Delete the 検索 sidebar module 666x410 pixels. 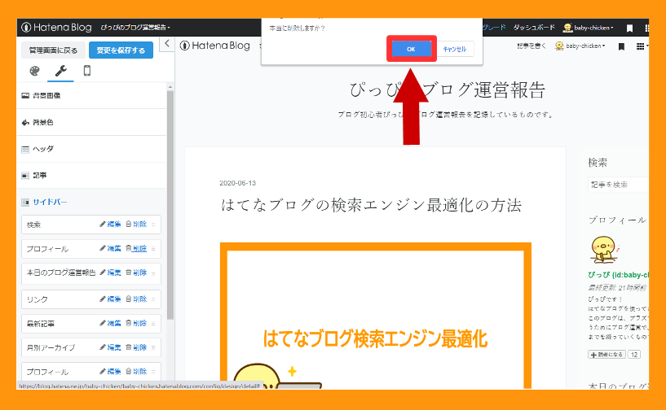(x=136, y=225)
